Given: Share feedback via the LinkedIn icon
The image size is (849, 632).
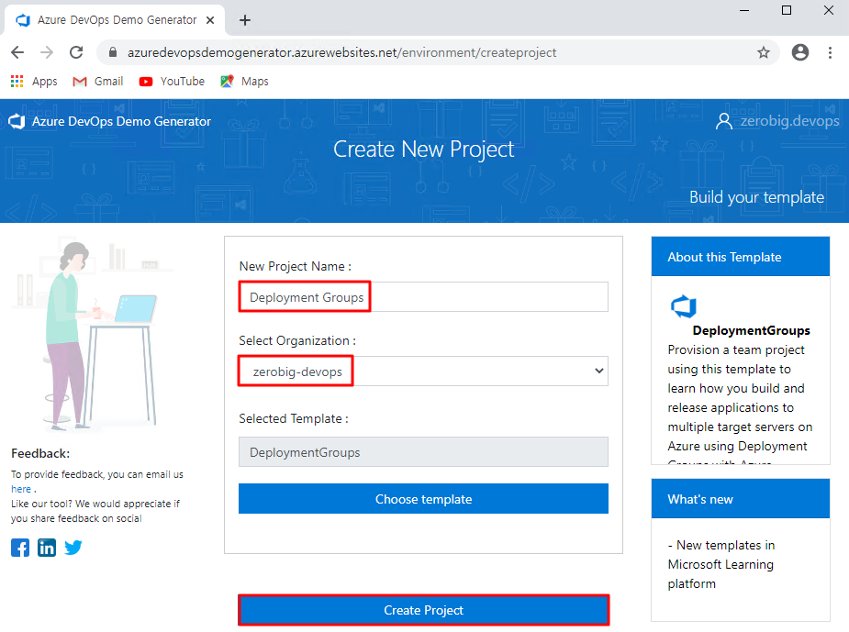Looking at the screenshot, I should coord(47,548).
